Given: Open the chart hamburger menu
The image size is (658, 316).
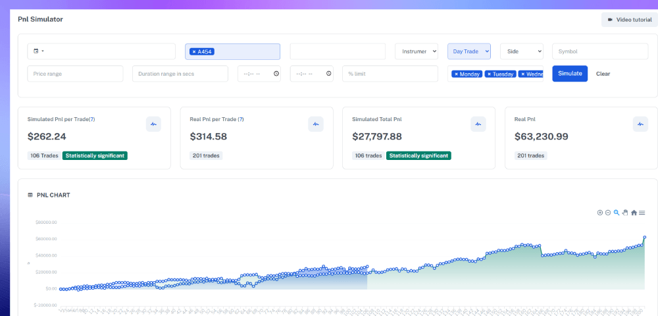Looking at the screenshot, I should [x=642, y=213].
